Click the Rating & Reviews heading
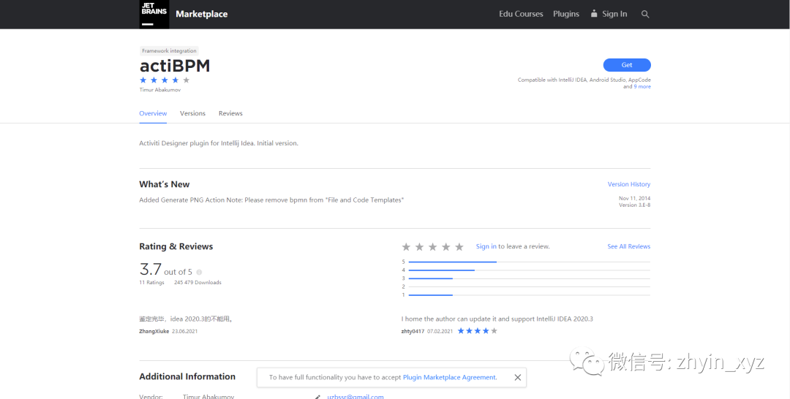Viewport: 790px width, 399px height. [176, 246]
